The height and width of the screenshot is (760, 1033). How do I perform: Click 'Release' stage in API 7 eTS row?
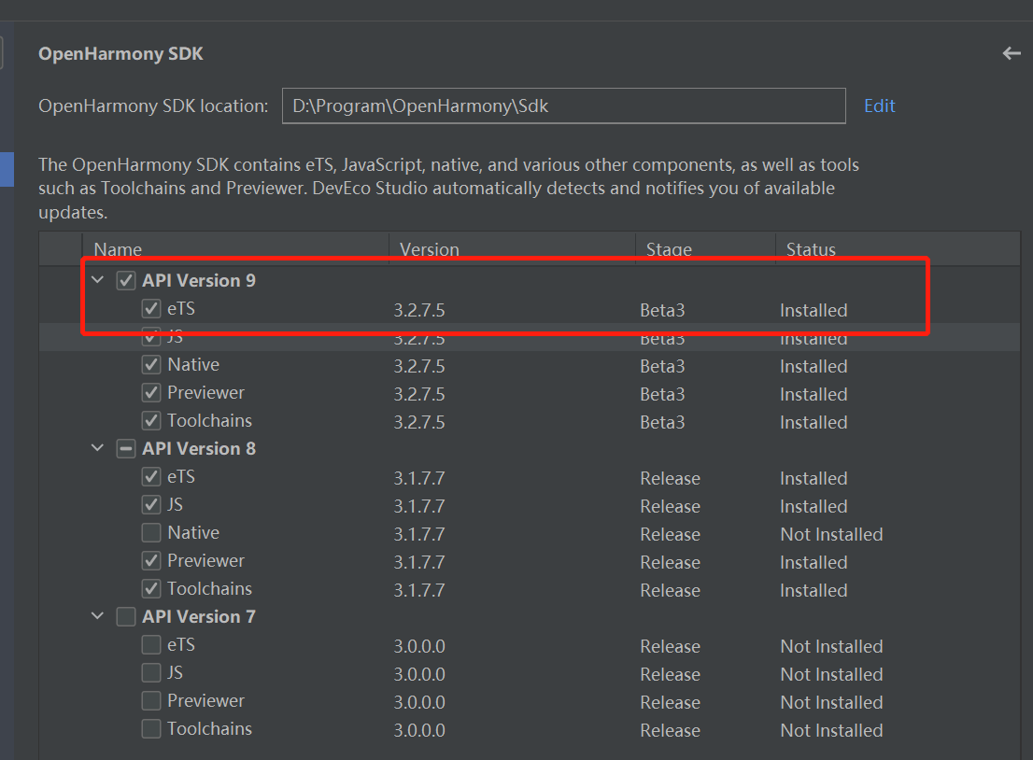(x=670, y=646)
